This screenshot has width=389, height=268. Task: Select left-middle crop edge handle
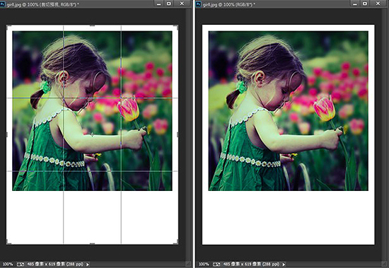[6, 134]
